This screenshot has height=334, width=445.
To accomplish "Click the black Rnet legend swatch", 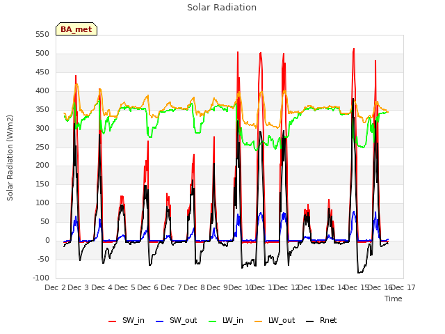I will tap(310, 321).
